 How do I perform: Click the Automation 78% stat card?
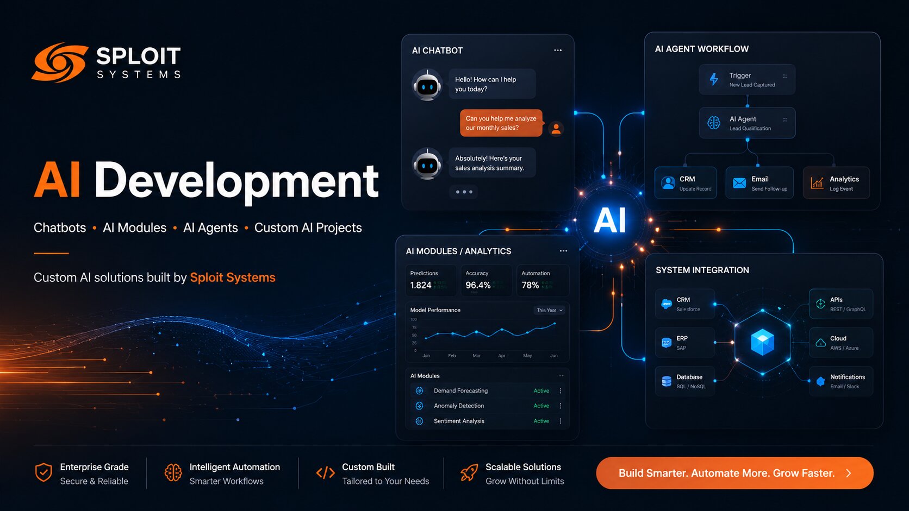543,281
